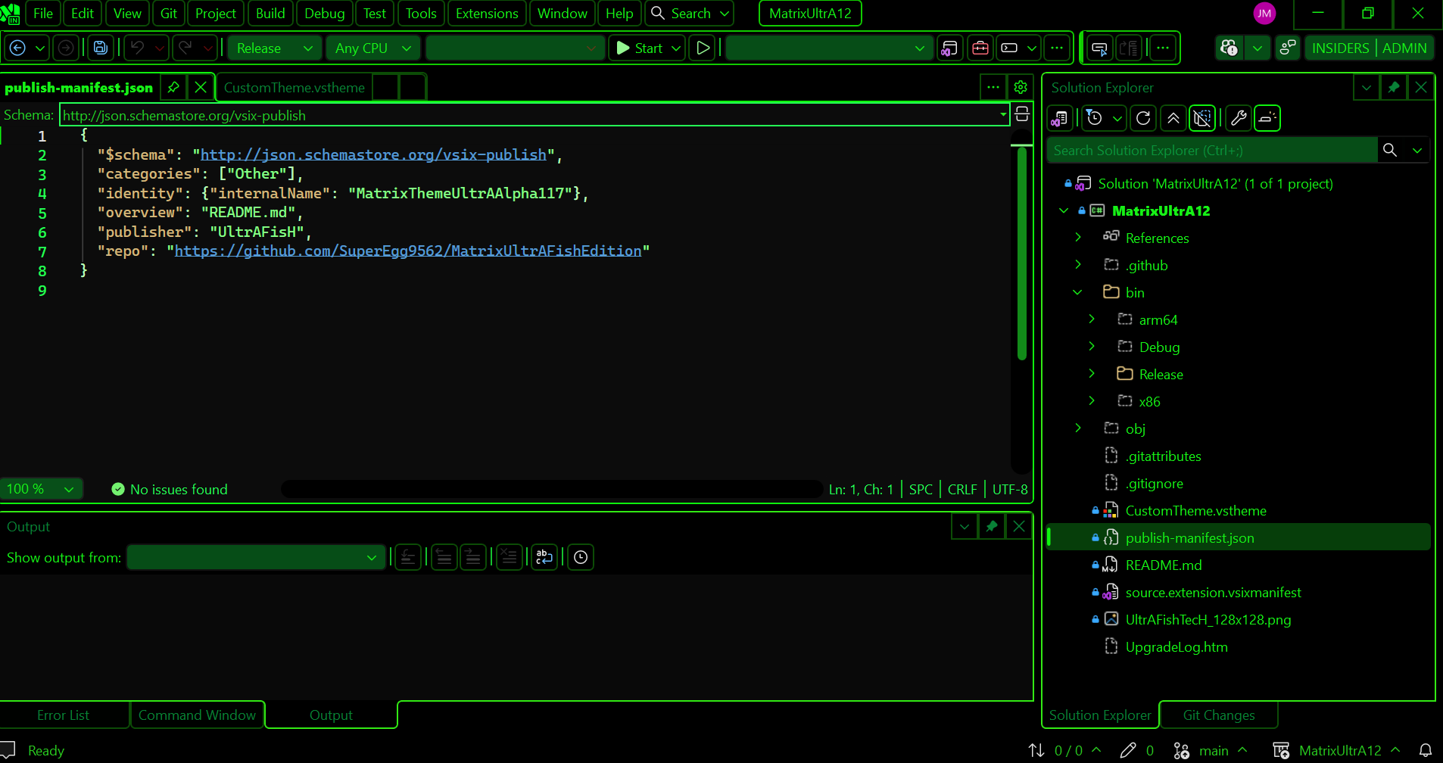The height and width of the screenshot is (763, 1443).
Task: Click the UTF-8 encoding indicator
Action: click(x=1010, y=489)
